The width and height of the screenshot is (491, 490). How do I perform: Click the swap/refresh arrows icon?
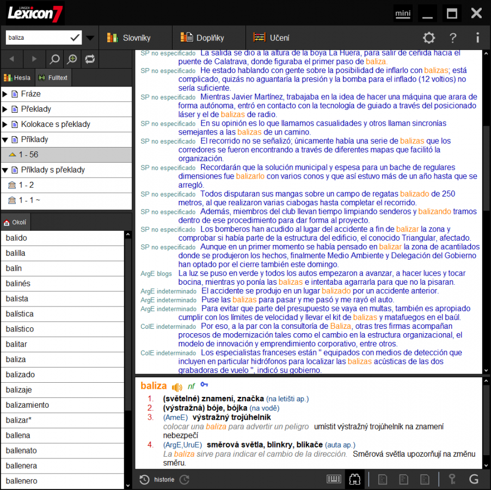[x=89, y=59]
